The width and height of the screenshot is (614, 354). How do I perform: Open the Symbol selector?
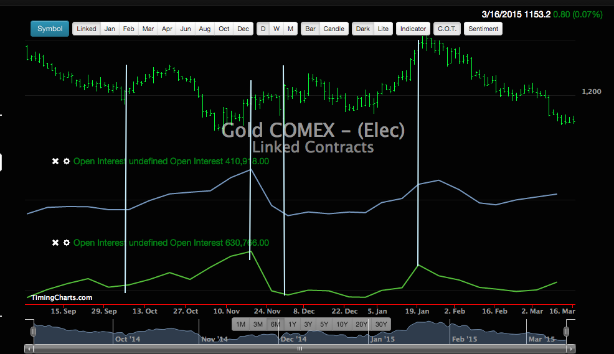pyautogui.click(x=49, y=29)
